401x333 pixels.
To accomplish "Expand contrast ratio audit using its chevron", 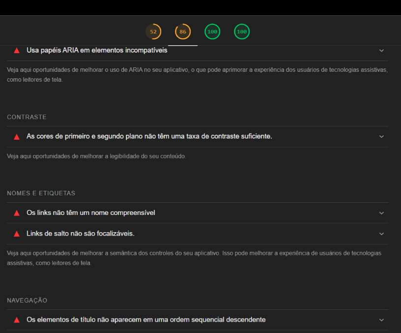I will pos(381,136).
